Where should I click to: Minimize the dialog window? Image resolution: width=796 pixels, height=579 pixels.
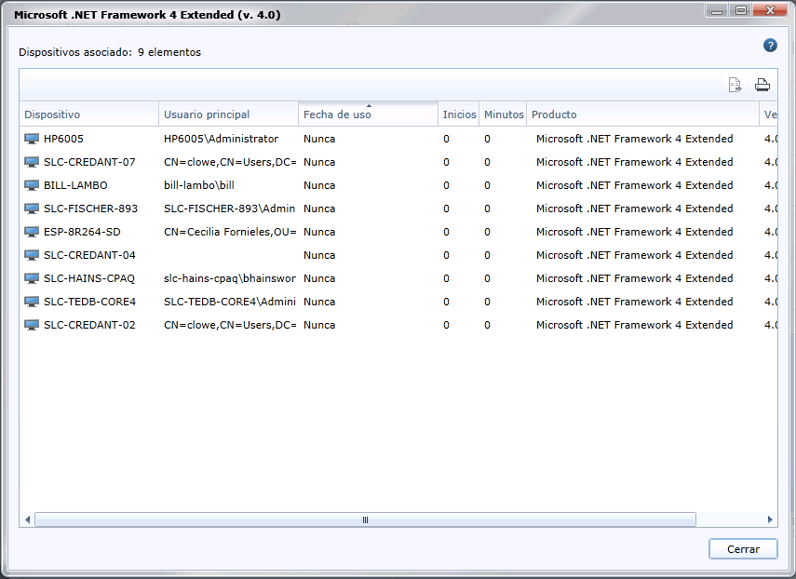coord(717,10)
